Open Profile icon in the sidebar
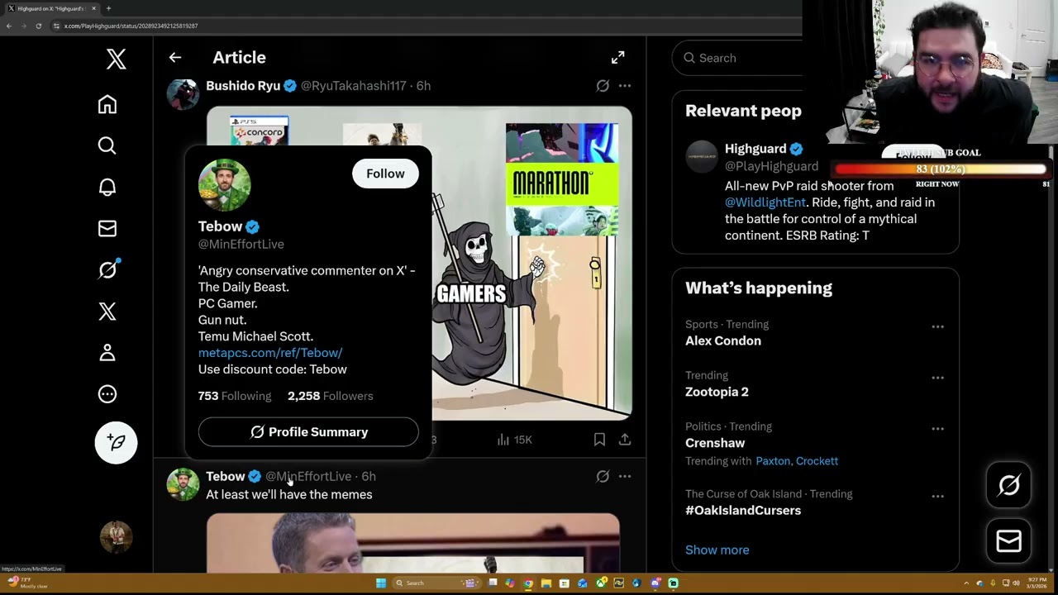This screenshot has height=595, width=1058. click(x=107, y=352)
